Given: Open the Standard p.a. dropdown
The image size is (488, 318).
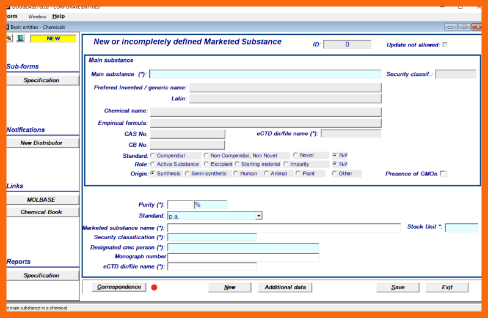Looking at the screenshot, I should (258, 216).
